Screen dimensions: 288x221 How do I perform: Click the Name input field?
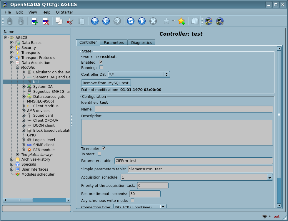click(x=184, y=109)
